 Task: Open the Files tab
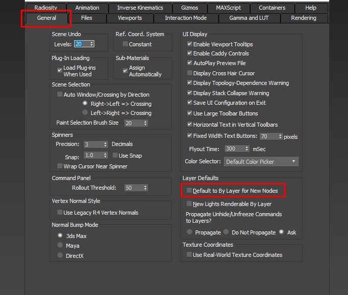[87, 18]
